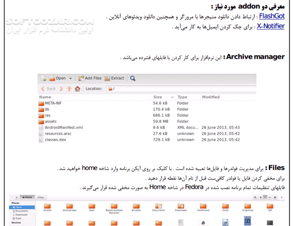The height and width of the screenshot is (226, 294).
Task: Sort archive list by Name column
Action: point(45,97)
